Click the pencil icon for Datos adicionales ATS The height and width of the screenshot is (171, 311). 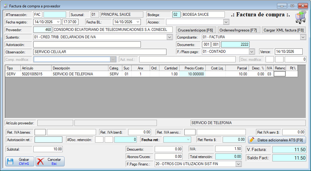pyautogui.click(x=252, y=140)
